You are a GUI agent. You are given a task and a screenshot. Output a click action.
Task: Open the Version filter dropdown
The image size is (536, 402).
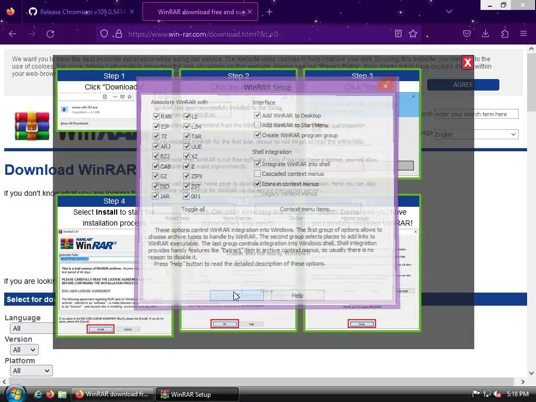24,350
